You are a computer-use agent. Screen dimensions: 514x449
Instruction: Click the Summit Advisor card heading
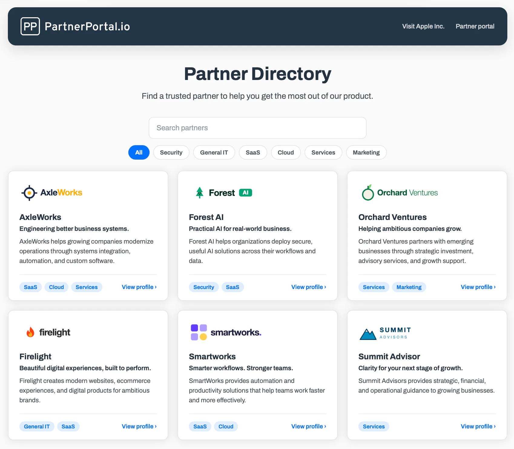pos(389,357)
